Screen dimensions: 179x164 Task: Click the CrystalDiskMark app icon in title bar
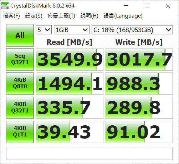click(5, 6)
